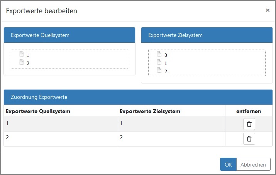Confirm with the OK button

228,164
